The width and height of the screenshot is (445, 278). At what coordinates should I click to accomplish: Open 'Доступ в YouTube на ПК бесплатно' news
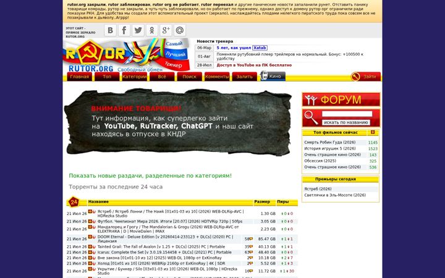click(254, 65)
